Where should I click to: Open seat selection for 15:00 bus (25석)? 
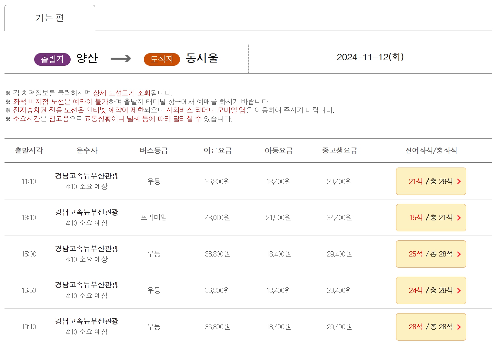(431, 254)
